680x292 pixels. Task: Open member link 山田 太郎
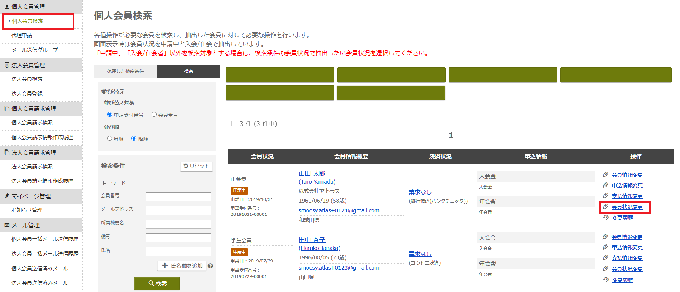[x=312, y=173]
